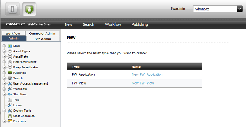Viewport: 246px width, 127px height.
Task: Click the Flex Family Maker icon
Action: click(10, 62)
